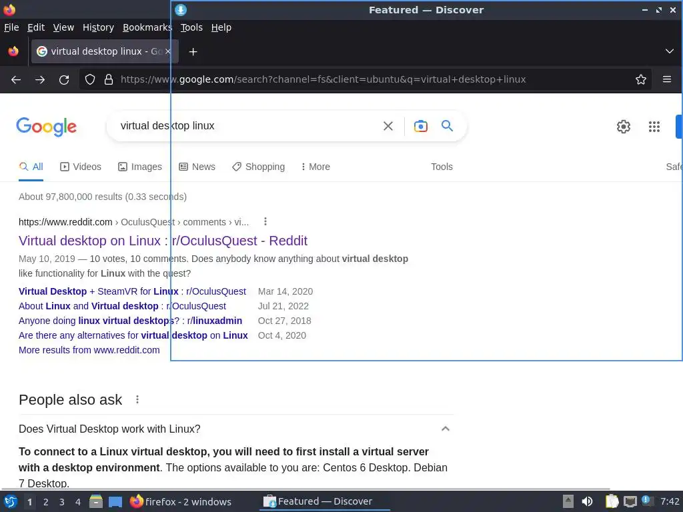Go forward one page in Firefox
This screenshot has height=512, width=683.
click(40, 80)
